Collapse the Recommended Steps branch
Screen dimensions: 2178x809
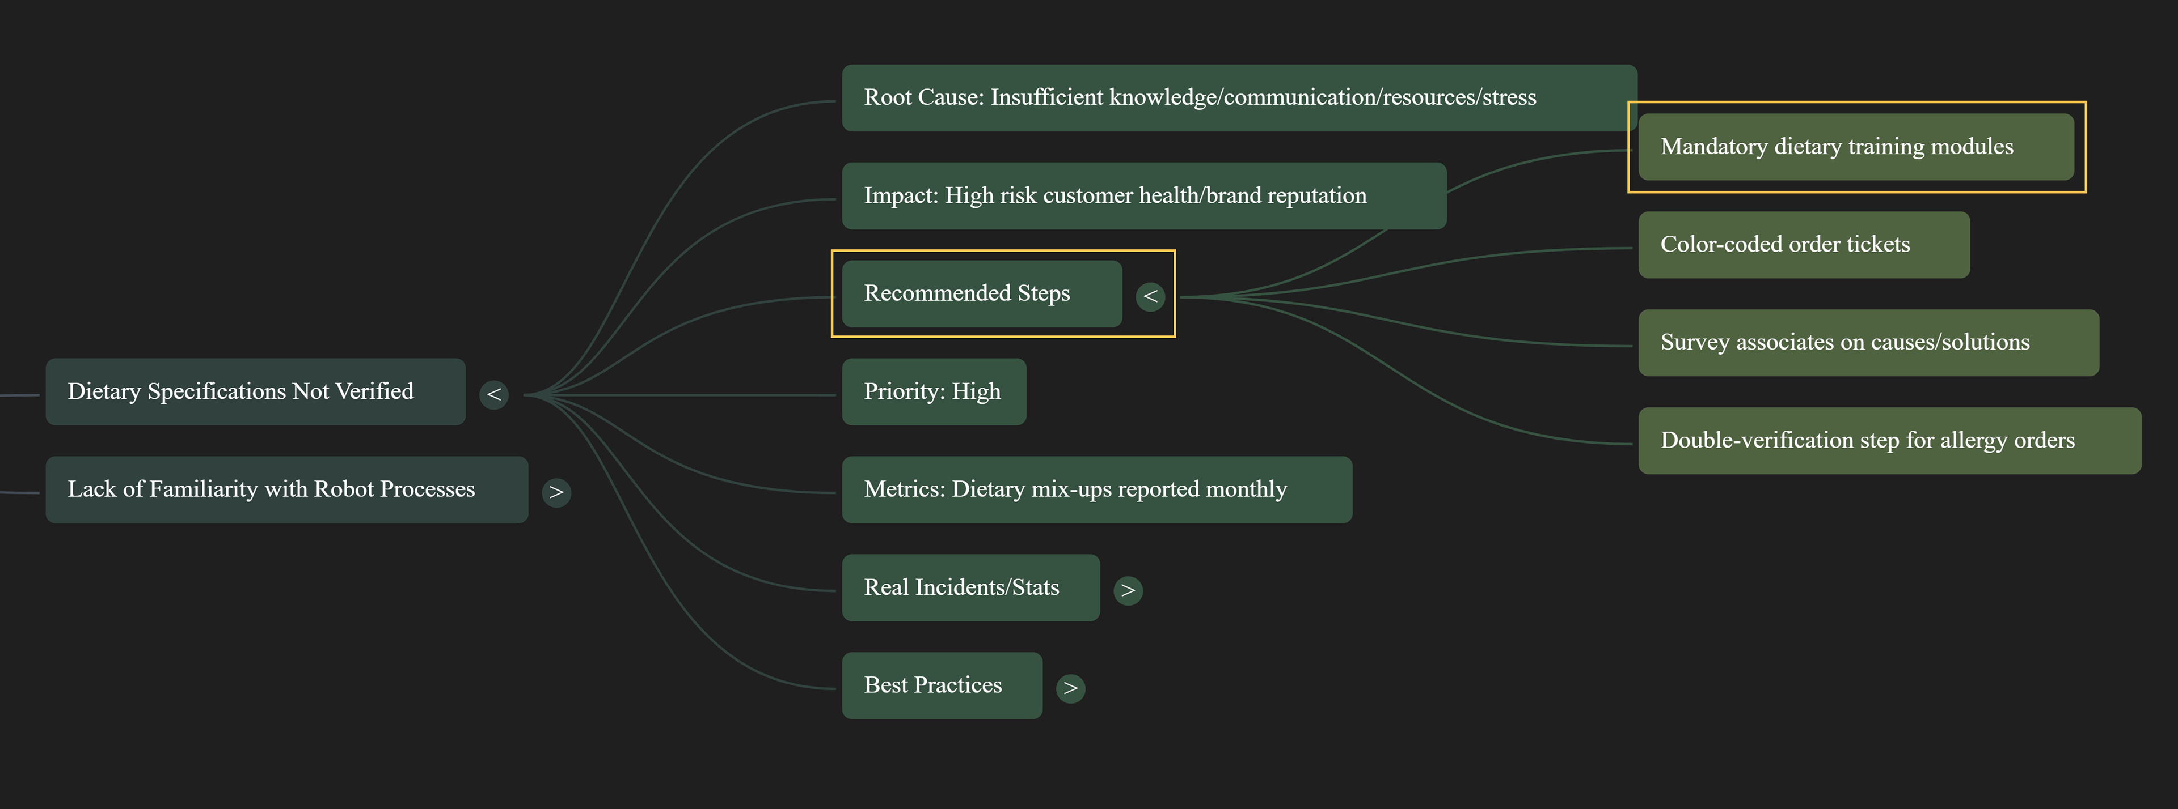[x=1150, y=296]
